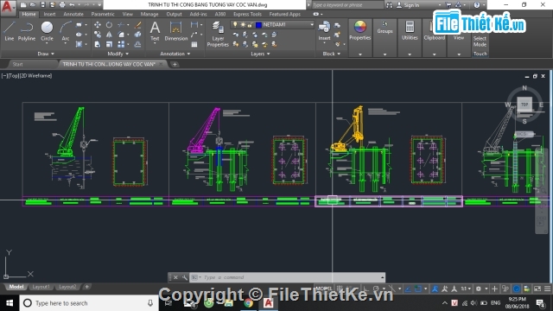Switch to the Insert ribbon tab
Screen dimensions: 553x311
49,14
